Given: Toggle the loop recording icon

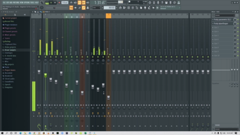Looking at the screenshot, I should click(x=88, y=3).
